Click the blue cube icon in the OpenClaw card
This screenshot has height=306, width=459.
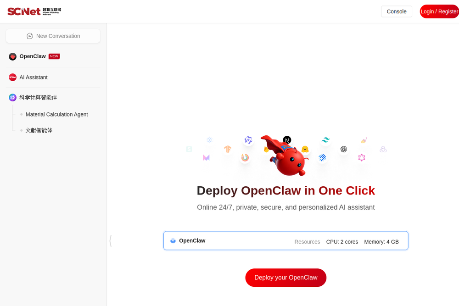[x=173, y=241]
